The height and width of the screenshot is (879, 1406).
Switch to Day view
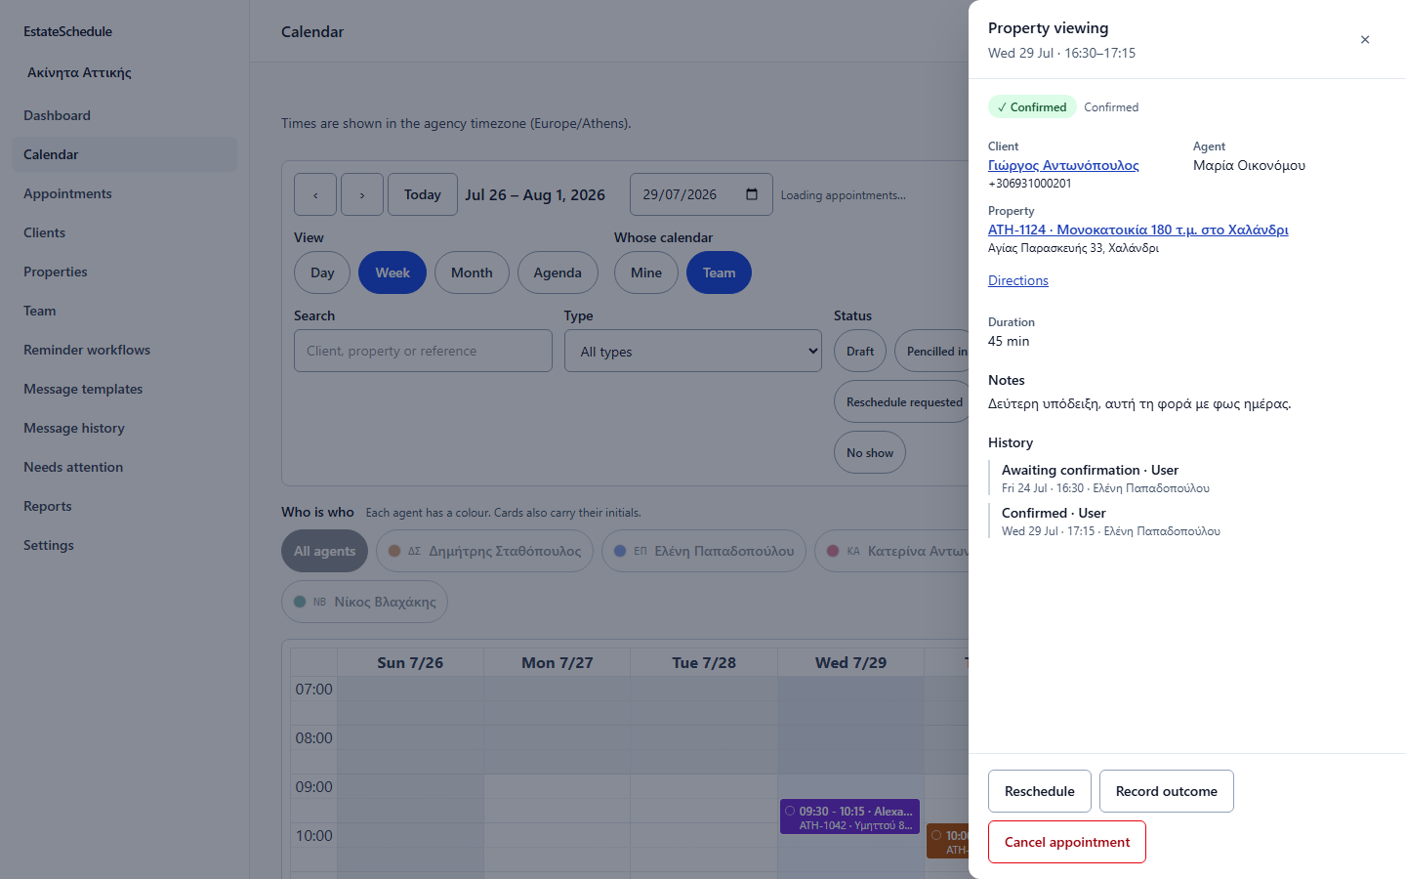point(322,272)
